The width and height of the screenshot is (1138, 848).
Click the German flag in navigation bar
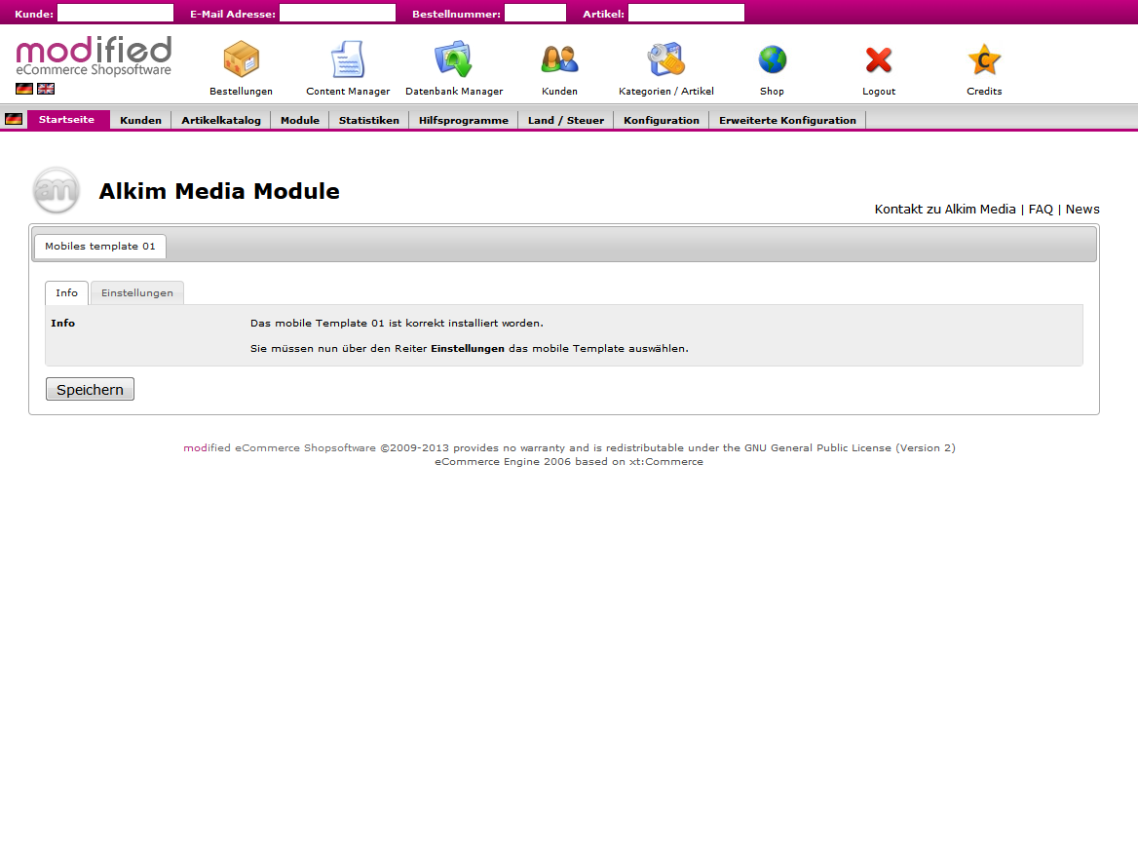(14, 119)
